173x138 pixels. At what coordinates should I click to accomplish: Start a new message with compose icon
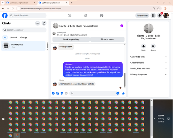44,23
